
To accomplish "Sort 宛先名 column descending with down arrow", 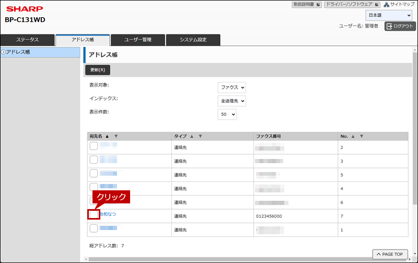I will 116,136.
